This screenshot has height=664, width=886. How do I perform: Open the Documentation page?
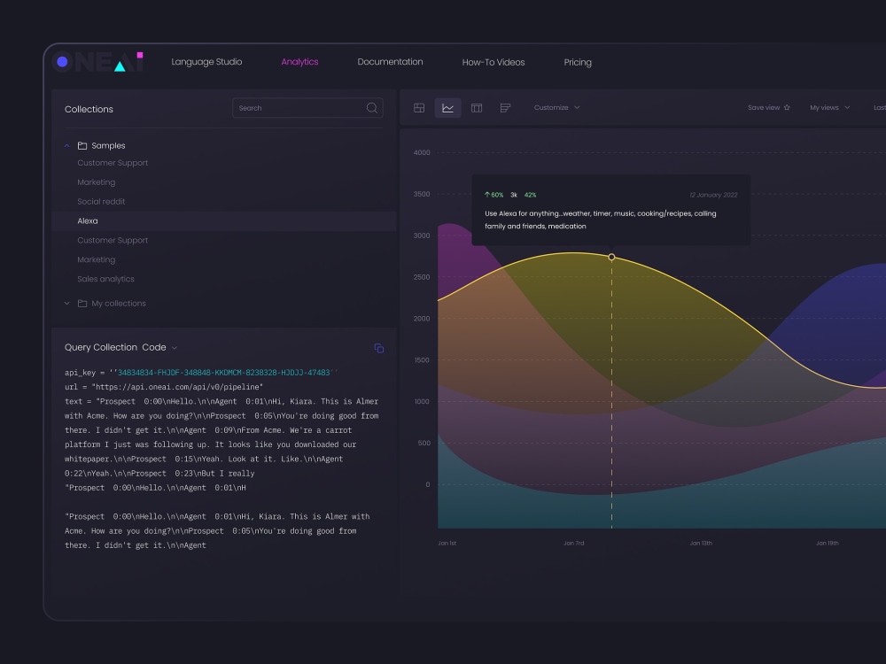[x=390, y=62]
